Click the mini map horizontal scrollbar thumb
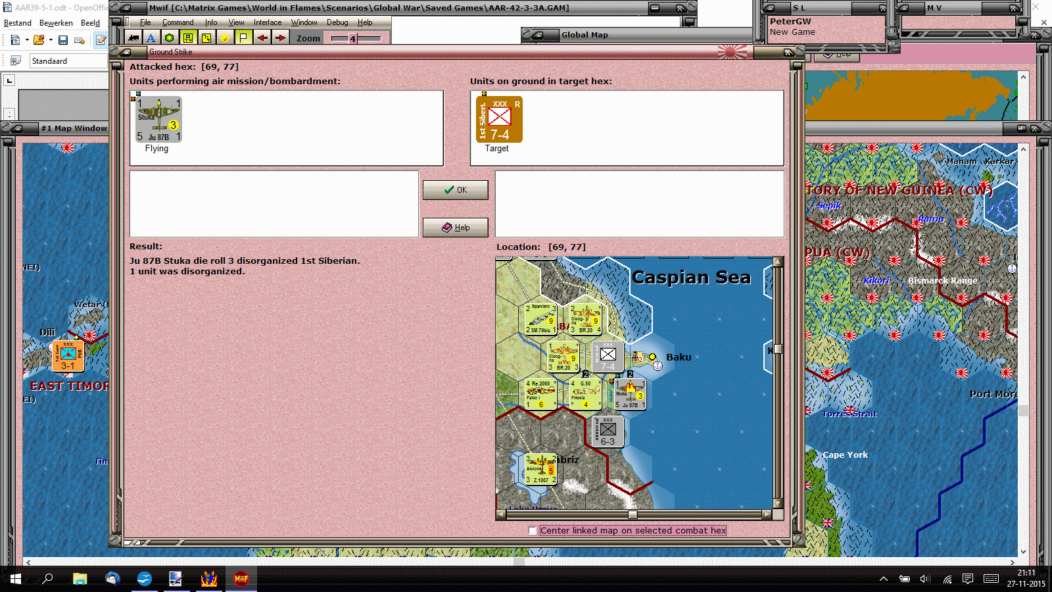 (x=633, y=515)
